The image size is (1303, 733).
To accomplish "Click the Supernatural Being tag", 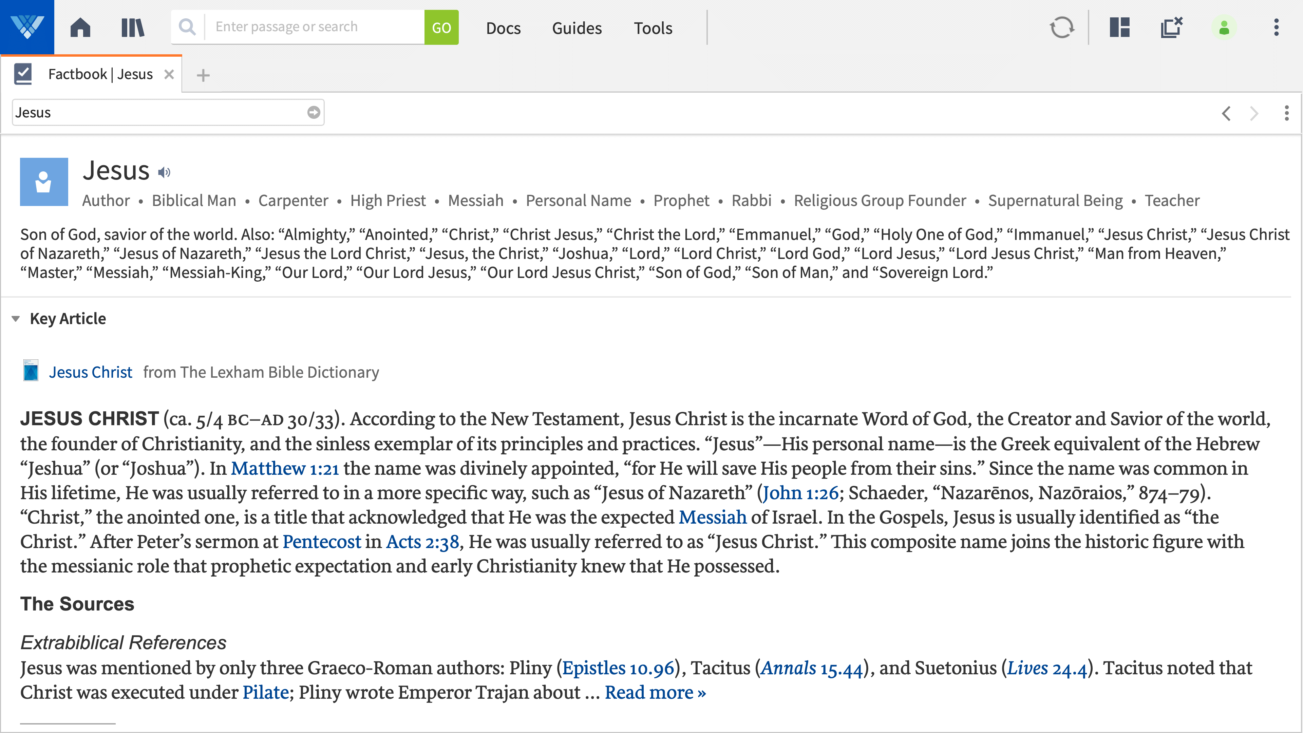I will tap(1056, 200).
